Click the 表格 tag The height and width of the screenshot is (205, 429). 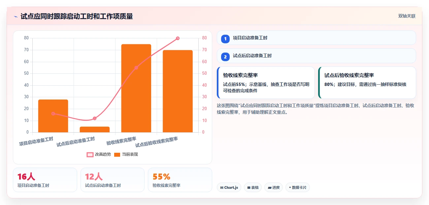(253, 187)
